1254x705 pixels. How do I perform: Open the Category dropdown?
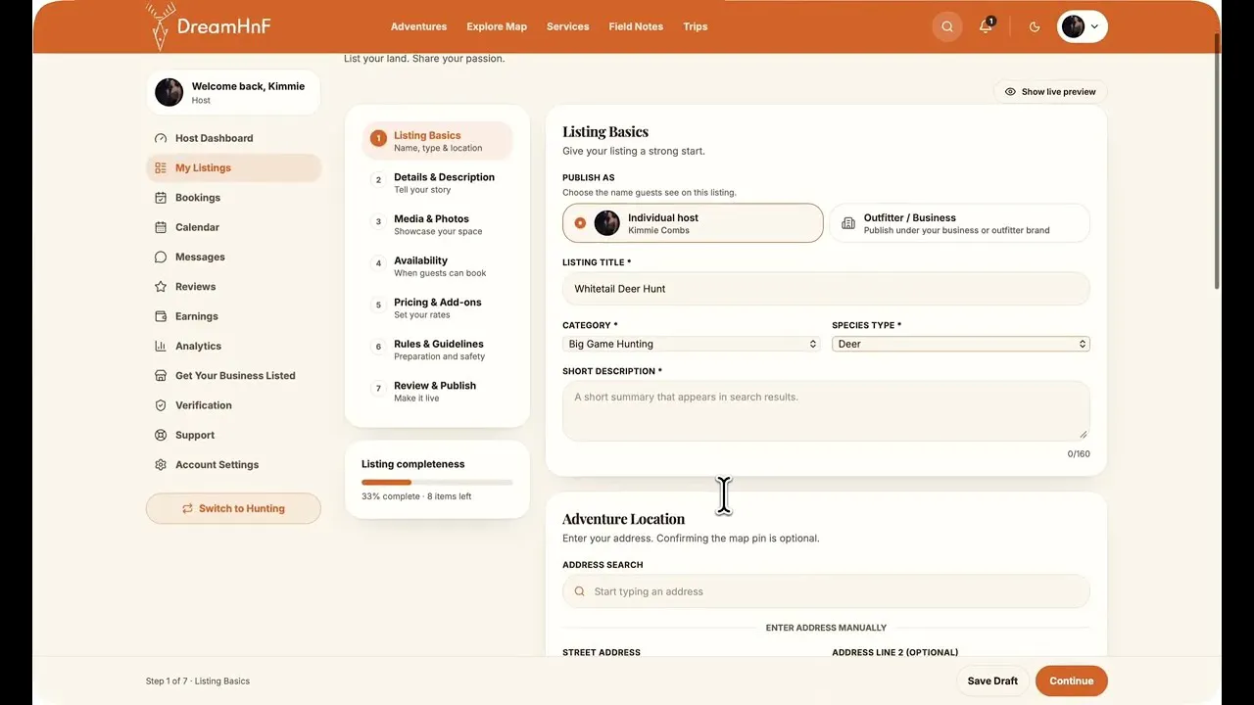[x=692, y=344]
